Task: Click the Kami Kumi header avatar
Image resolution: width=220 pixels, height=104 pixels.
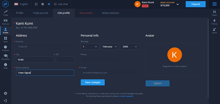Action: point(137,4)
